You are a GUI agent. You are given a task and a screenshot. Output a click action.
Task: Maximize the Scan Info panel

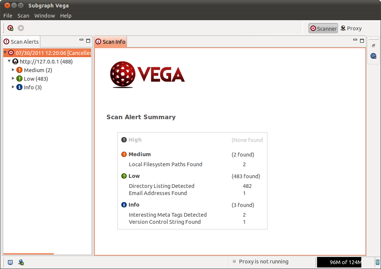click(362, 41)
